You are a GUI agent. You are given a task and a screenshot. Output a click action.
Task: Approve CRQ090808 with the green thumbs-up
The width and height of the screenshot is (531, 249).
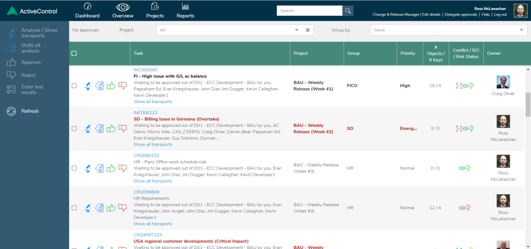pyautogui.click(x=111, y=208)
